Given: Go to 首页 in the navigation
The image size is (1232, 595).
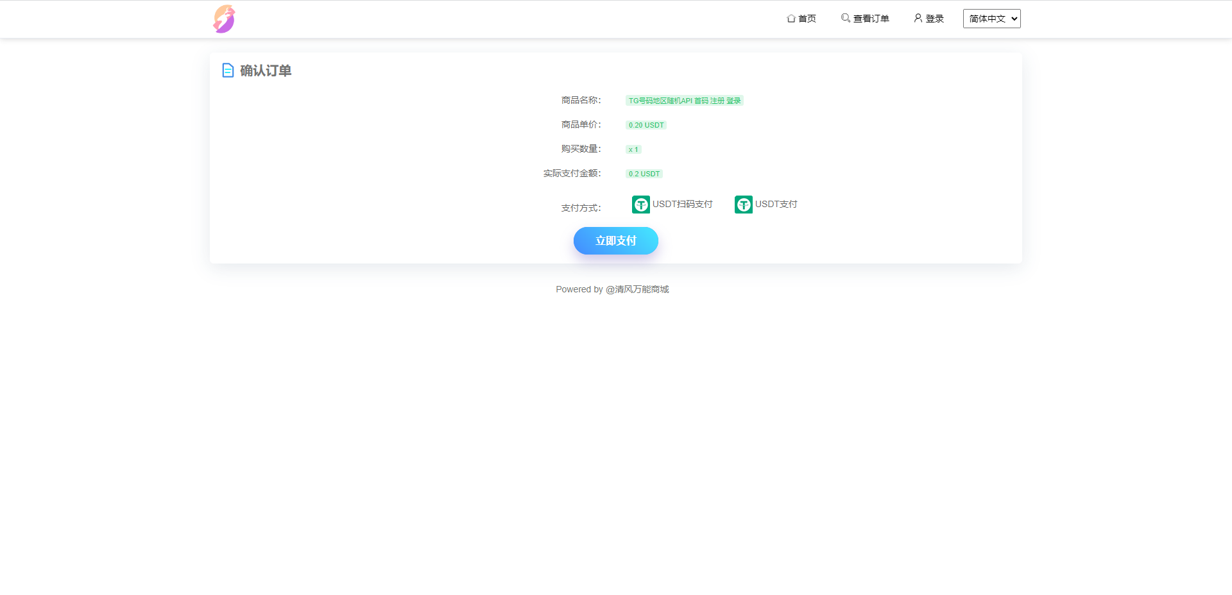Looking at the screenshot, I should 807,19.
